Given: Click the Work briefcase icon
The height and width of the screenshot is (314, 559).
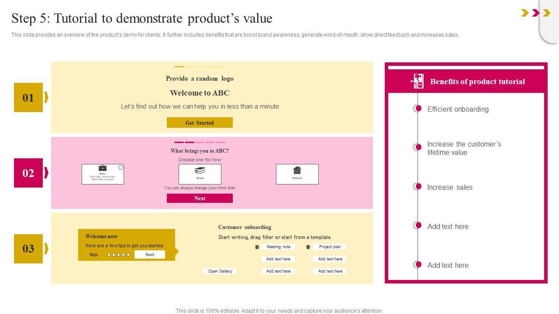Looking at the screenshot, I should tap(102, 168).
